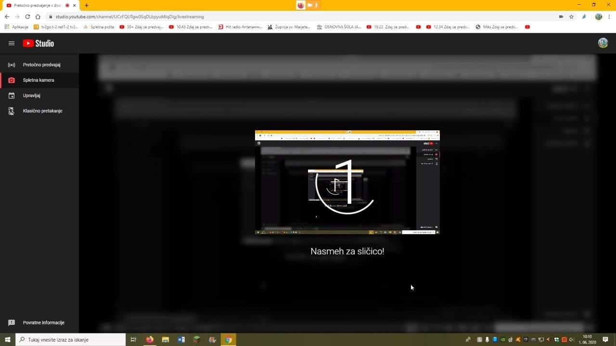616x346 pixels.
Task: Click the 'Nasmeh za sličico!' text
Action: (x=347, y=251)
